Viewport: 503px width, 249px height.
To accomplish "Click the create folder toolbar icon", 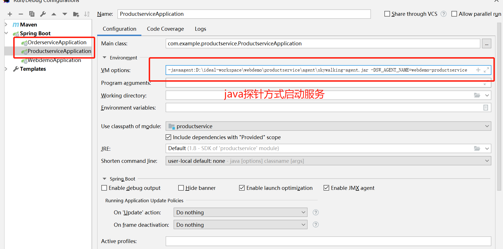I will (x=76, y=14).
